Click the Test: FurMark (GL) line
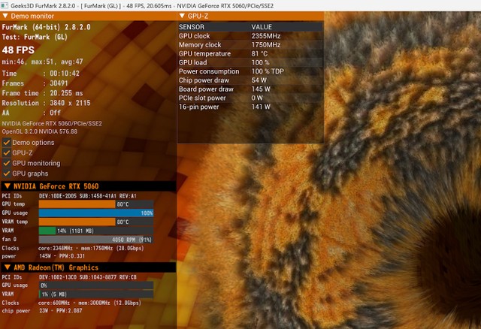This screenshot has height=329, width=481. (x=35, y=37)
